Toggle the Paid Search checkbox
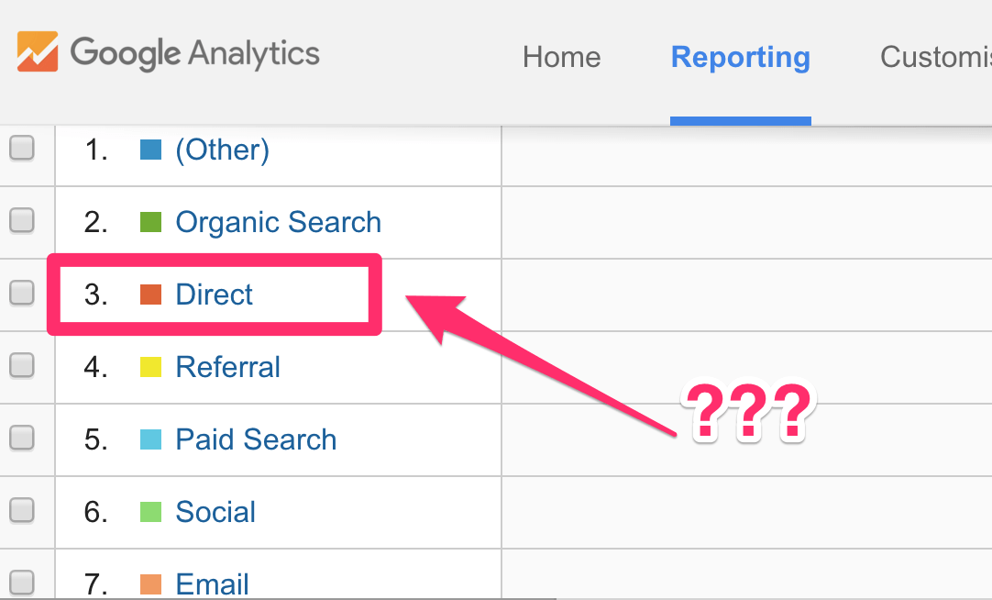 (22, 439)
